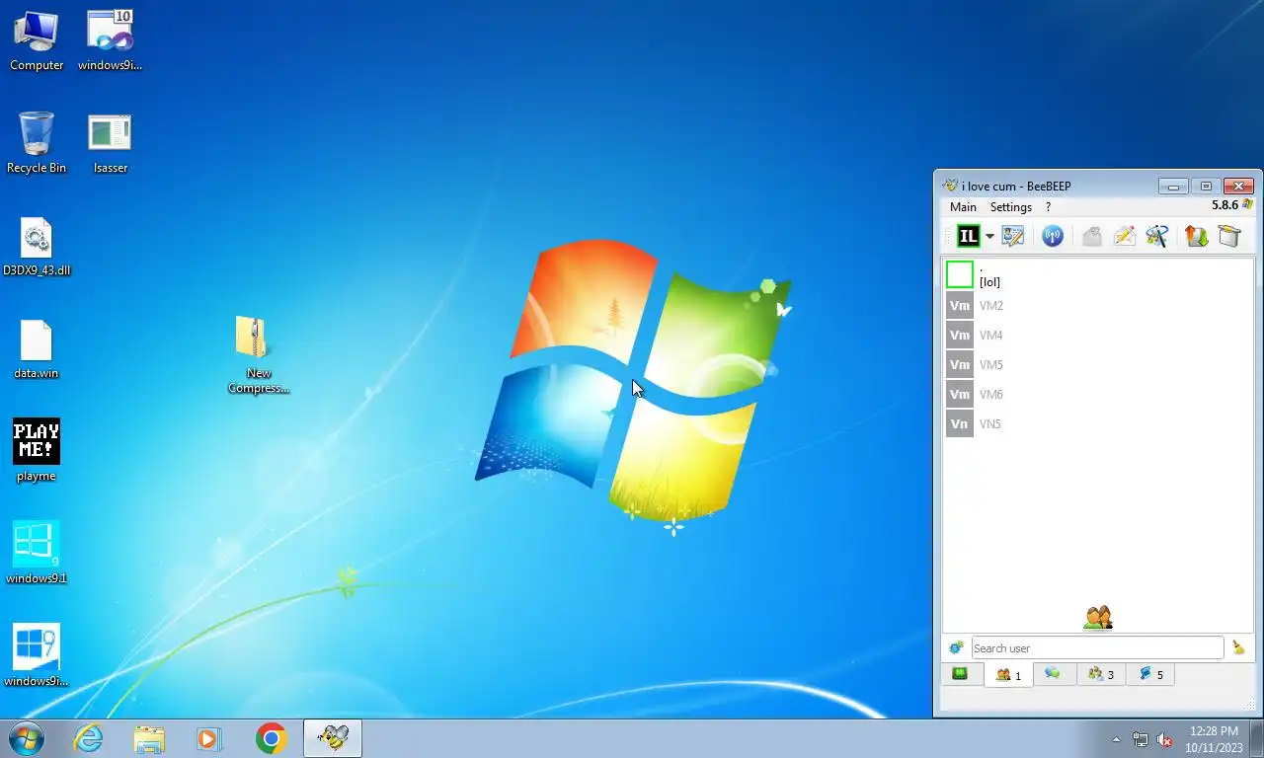Switch to the groups tab labeled 3
Image resolution: width=1264 pixels, height=758 pixels.
[x=1100, y=674]
